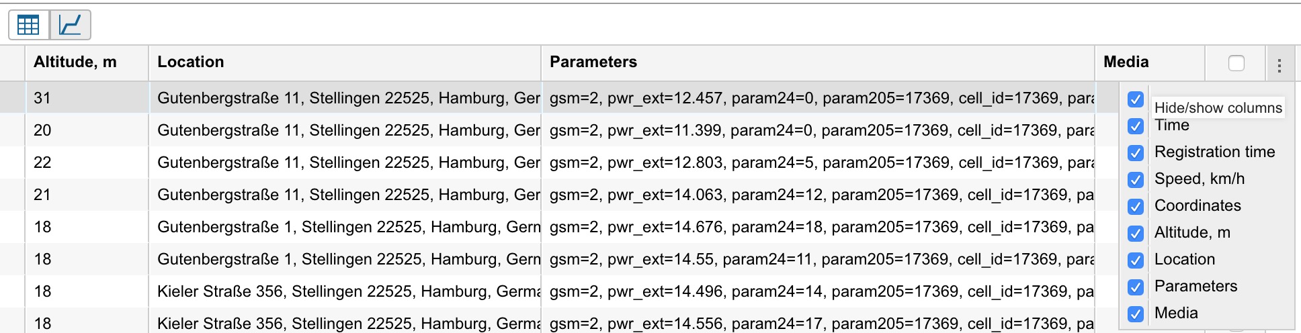Screen dimensions: 1301x333
Task: Uncheck the Media checkbox in column list
Action: coord(1136,314)
